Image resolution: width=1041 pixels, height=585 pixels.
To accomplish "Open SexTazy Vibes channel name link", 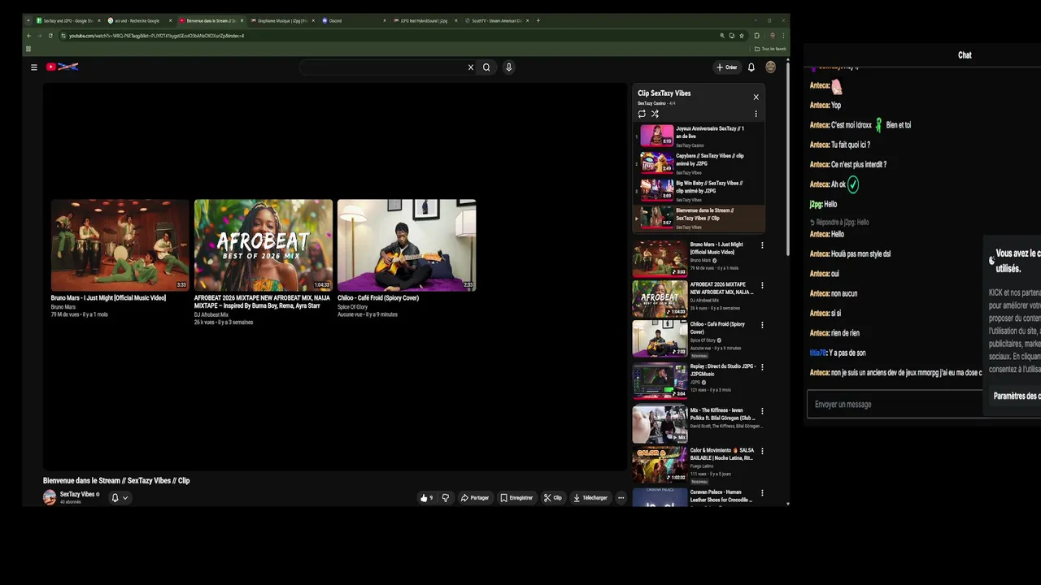I will tap(77, 494).
